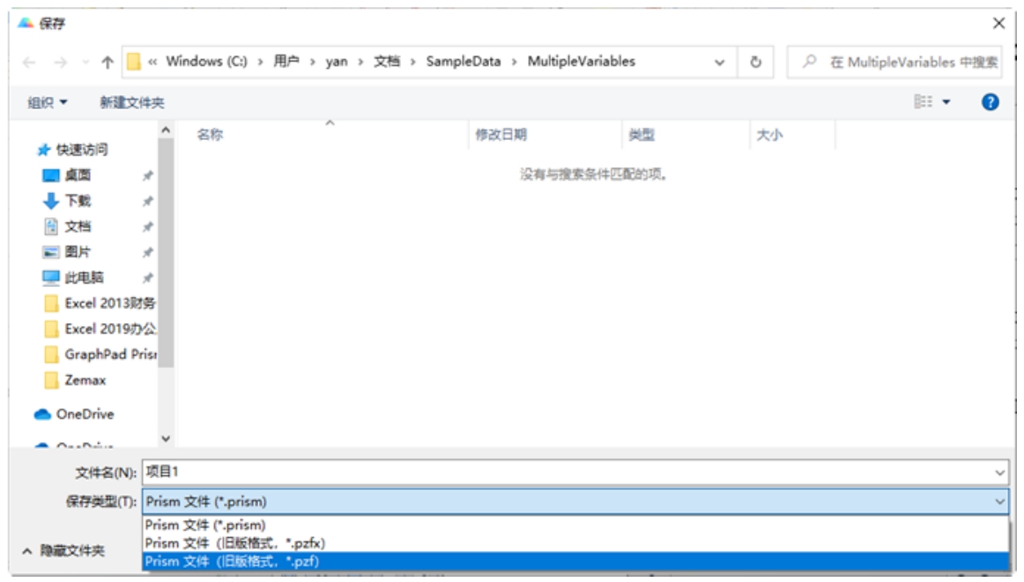Screen dimensions: 1024x582
Task: Open view options dropdown arrow
Action: pos(946,102)
